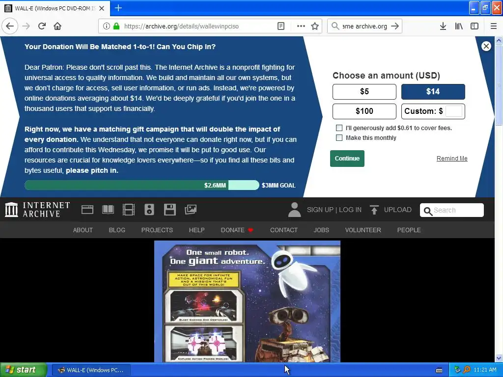Click the WALL-E taskbar window button

tap(91, 370)
